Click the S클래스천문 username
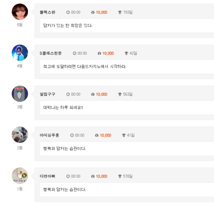Viewport: 214px width, 204px height. (x=50, y=53)
